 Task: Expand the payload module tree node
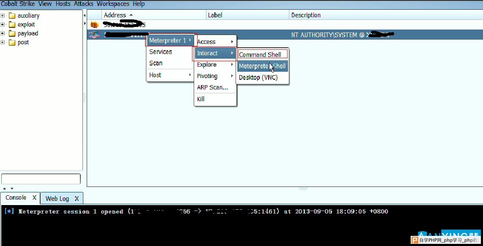(x=3, y=33)
